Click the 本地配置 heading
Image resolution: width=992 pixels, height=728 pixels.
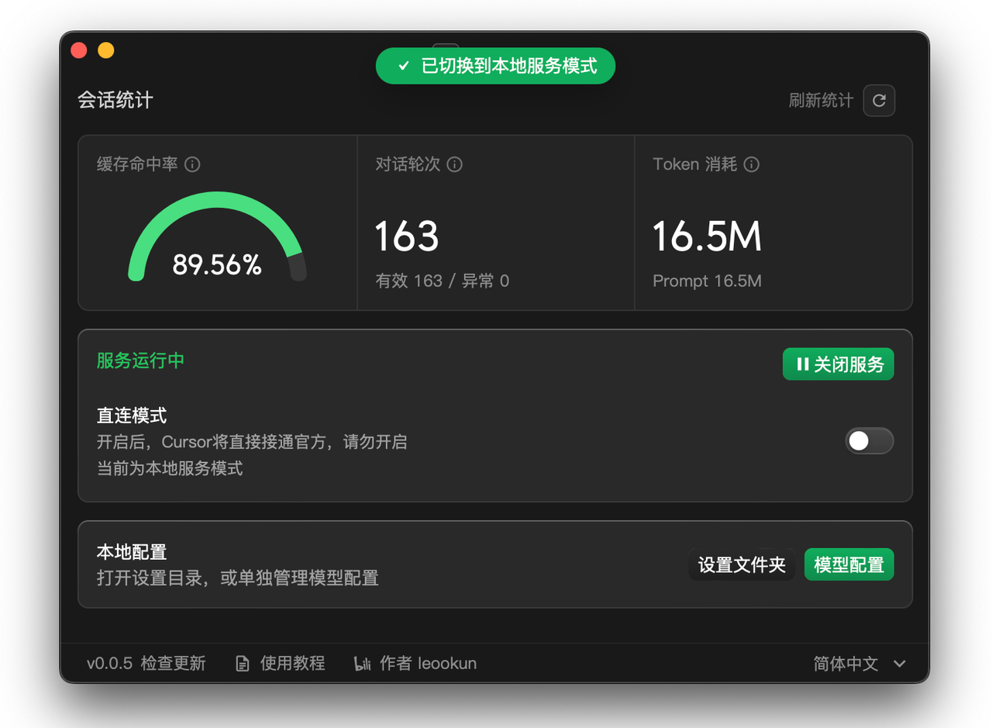pos(132,552)
